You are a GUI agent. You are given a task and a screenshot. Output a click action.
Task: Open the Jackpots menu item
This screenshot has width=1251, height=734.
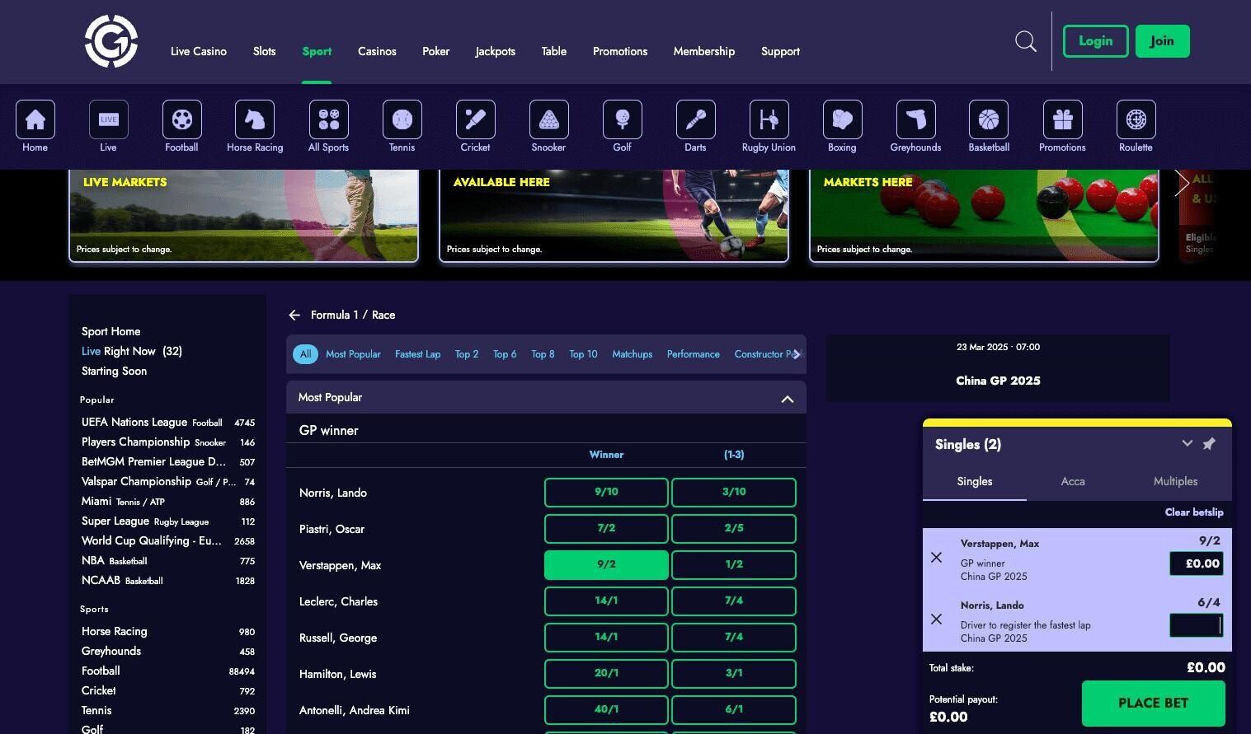[x=496, y=51]
